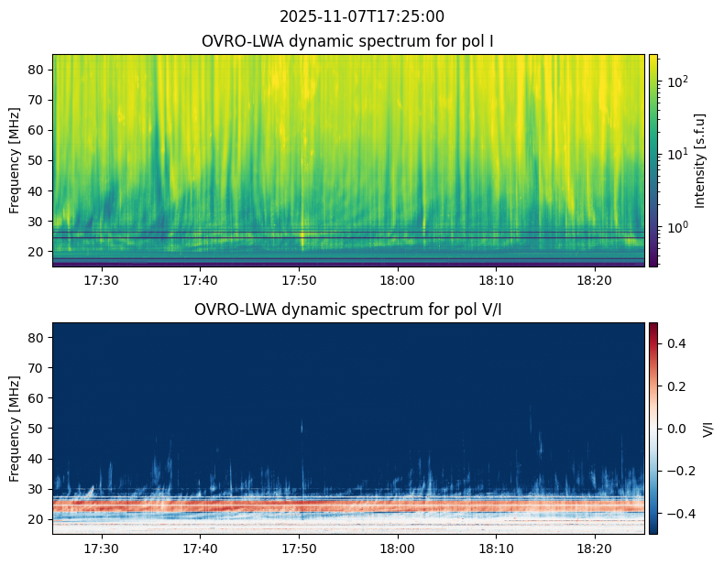Click the V/I label beside the lower colorbar
The image size is (724, 565).
708,428
